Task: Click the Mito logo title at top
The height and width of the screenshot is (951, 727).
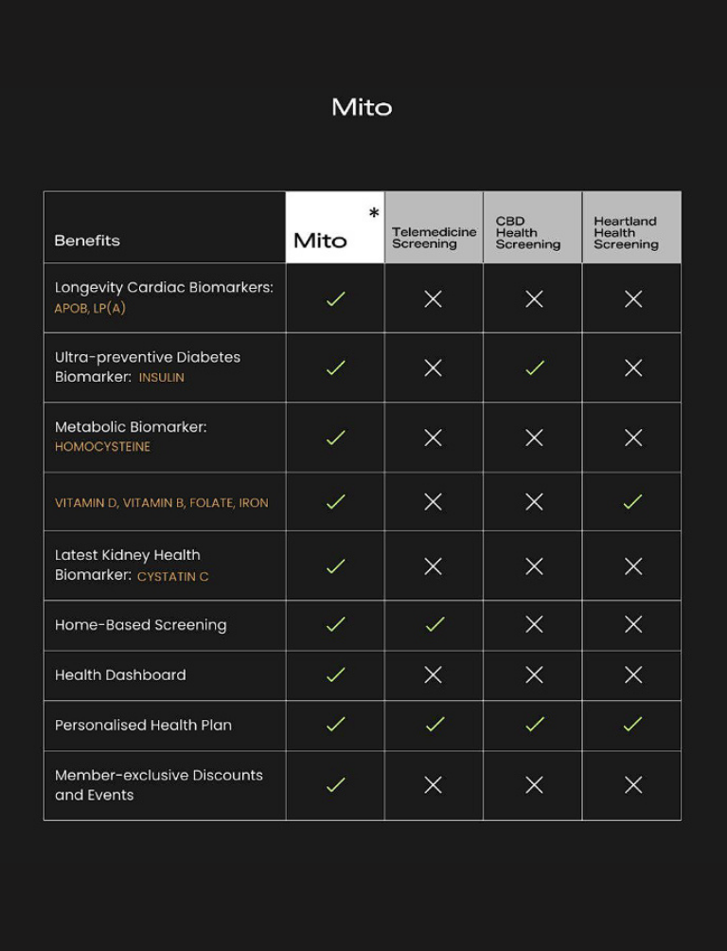Action: 362,107
